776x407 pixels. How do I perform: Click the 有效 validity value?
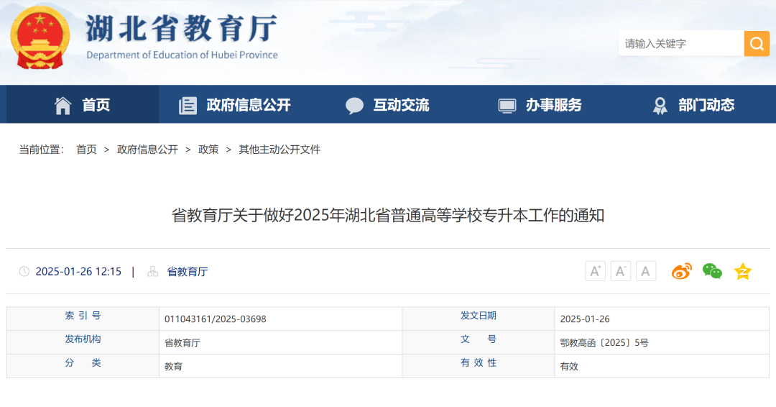(569, 367)
